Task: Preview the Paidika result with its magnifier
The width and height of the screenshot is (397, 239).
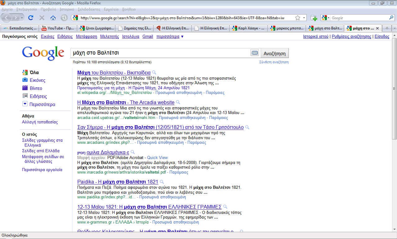Action: click(162, 182)
